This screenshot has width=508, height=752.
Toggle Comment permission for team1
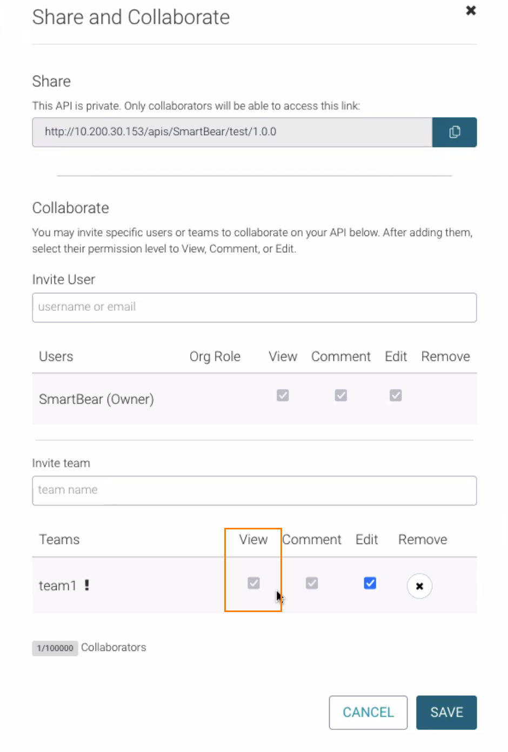312,583
